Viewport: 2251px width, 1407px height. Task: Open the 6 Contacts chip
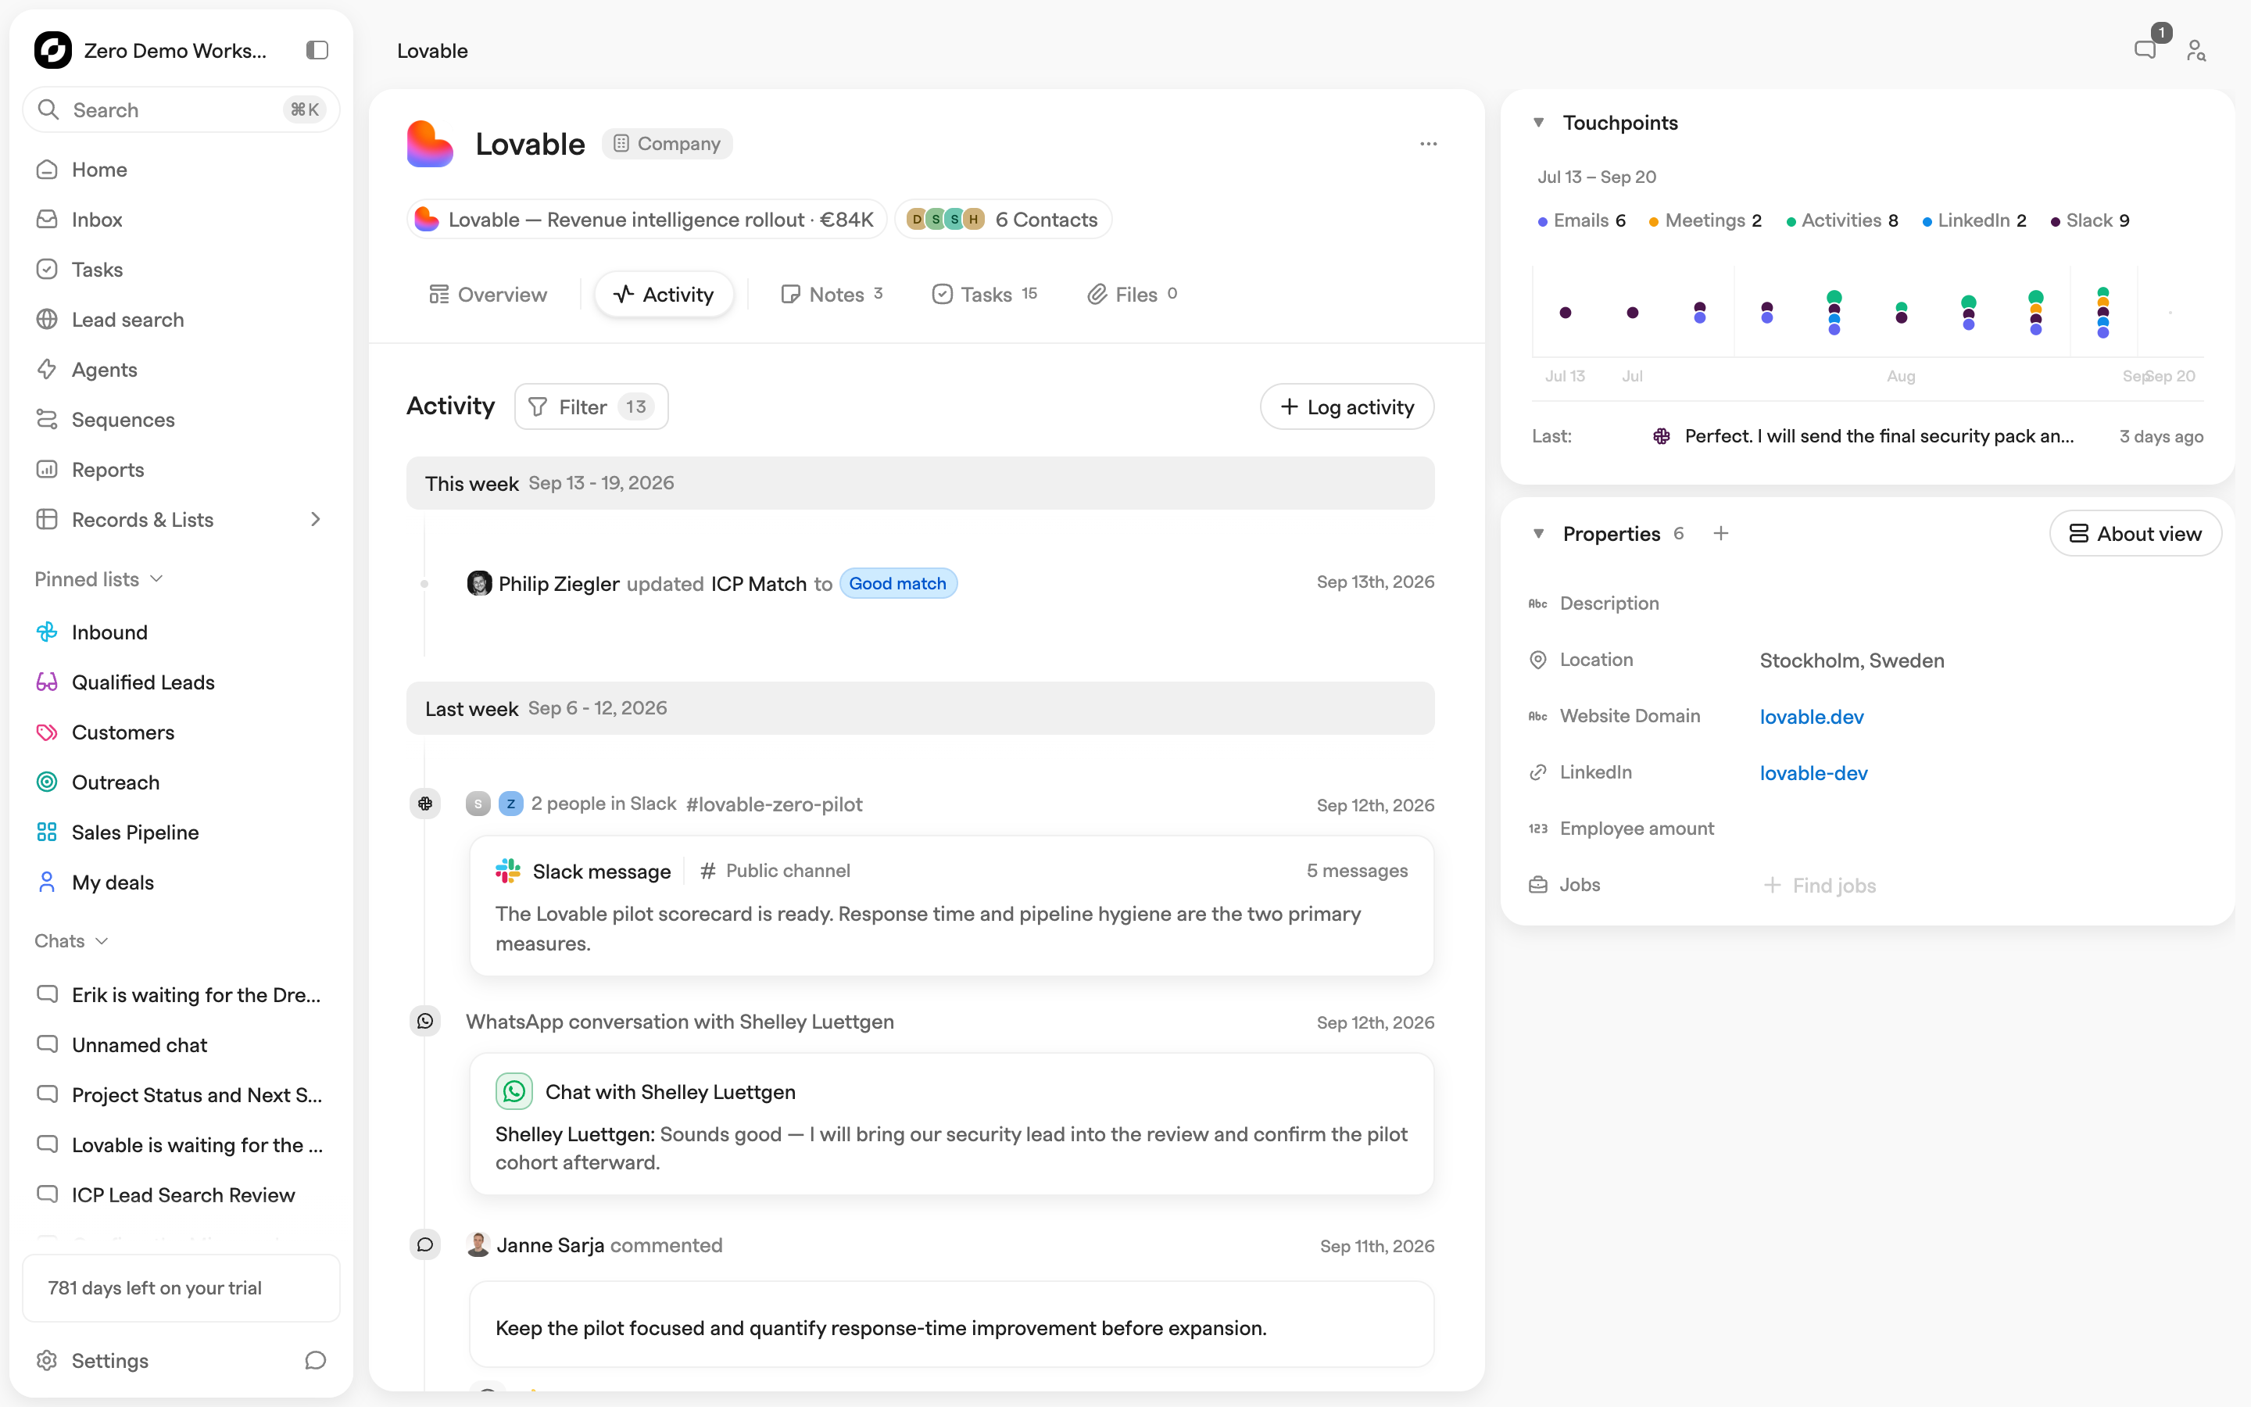pos(1003,220)
